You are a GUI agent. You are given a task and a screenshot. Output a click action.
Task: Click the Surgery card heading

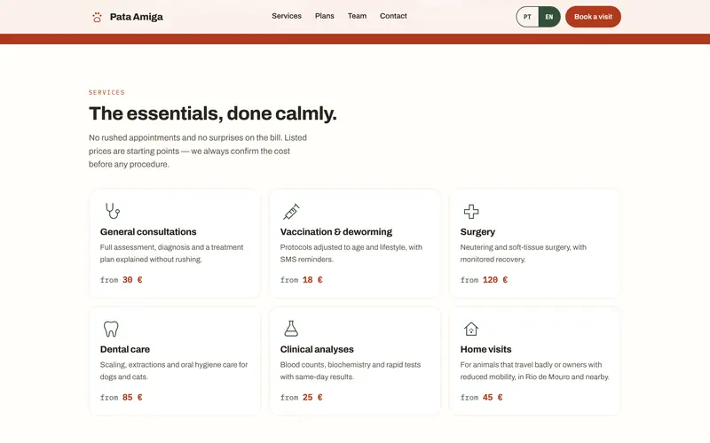click(477, 232)
